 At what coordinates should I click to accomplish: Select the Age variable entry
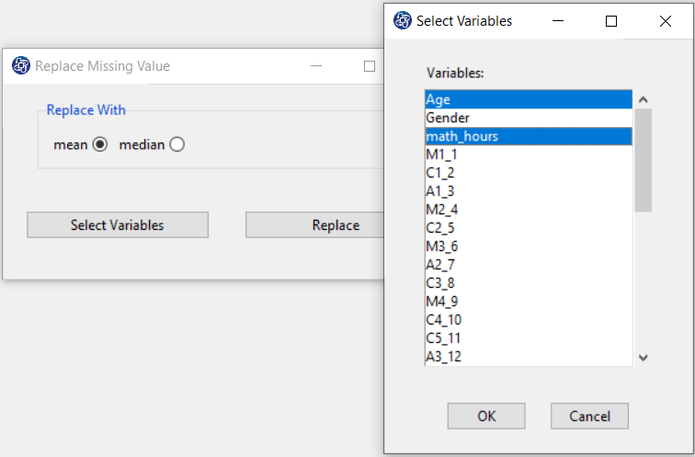point(529,99)
